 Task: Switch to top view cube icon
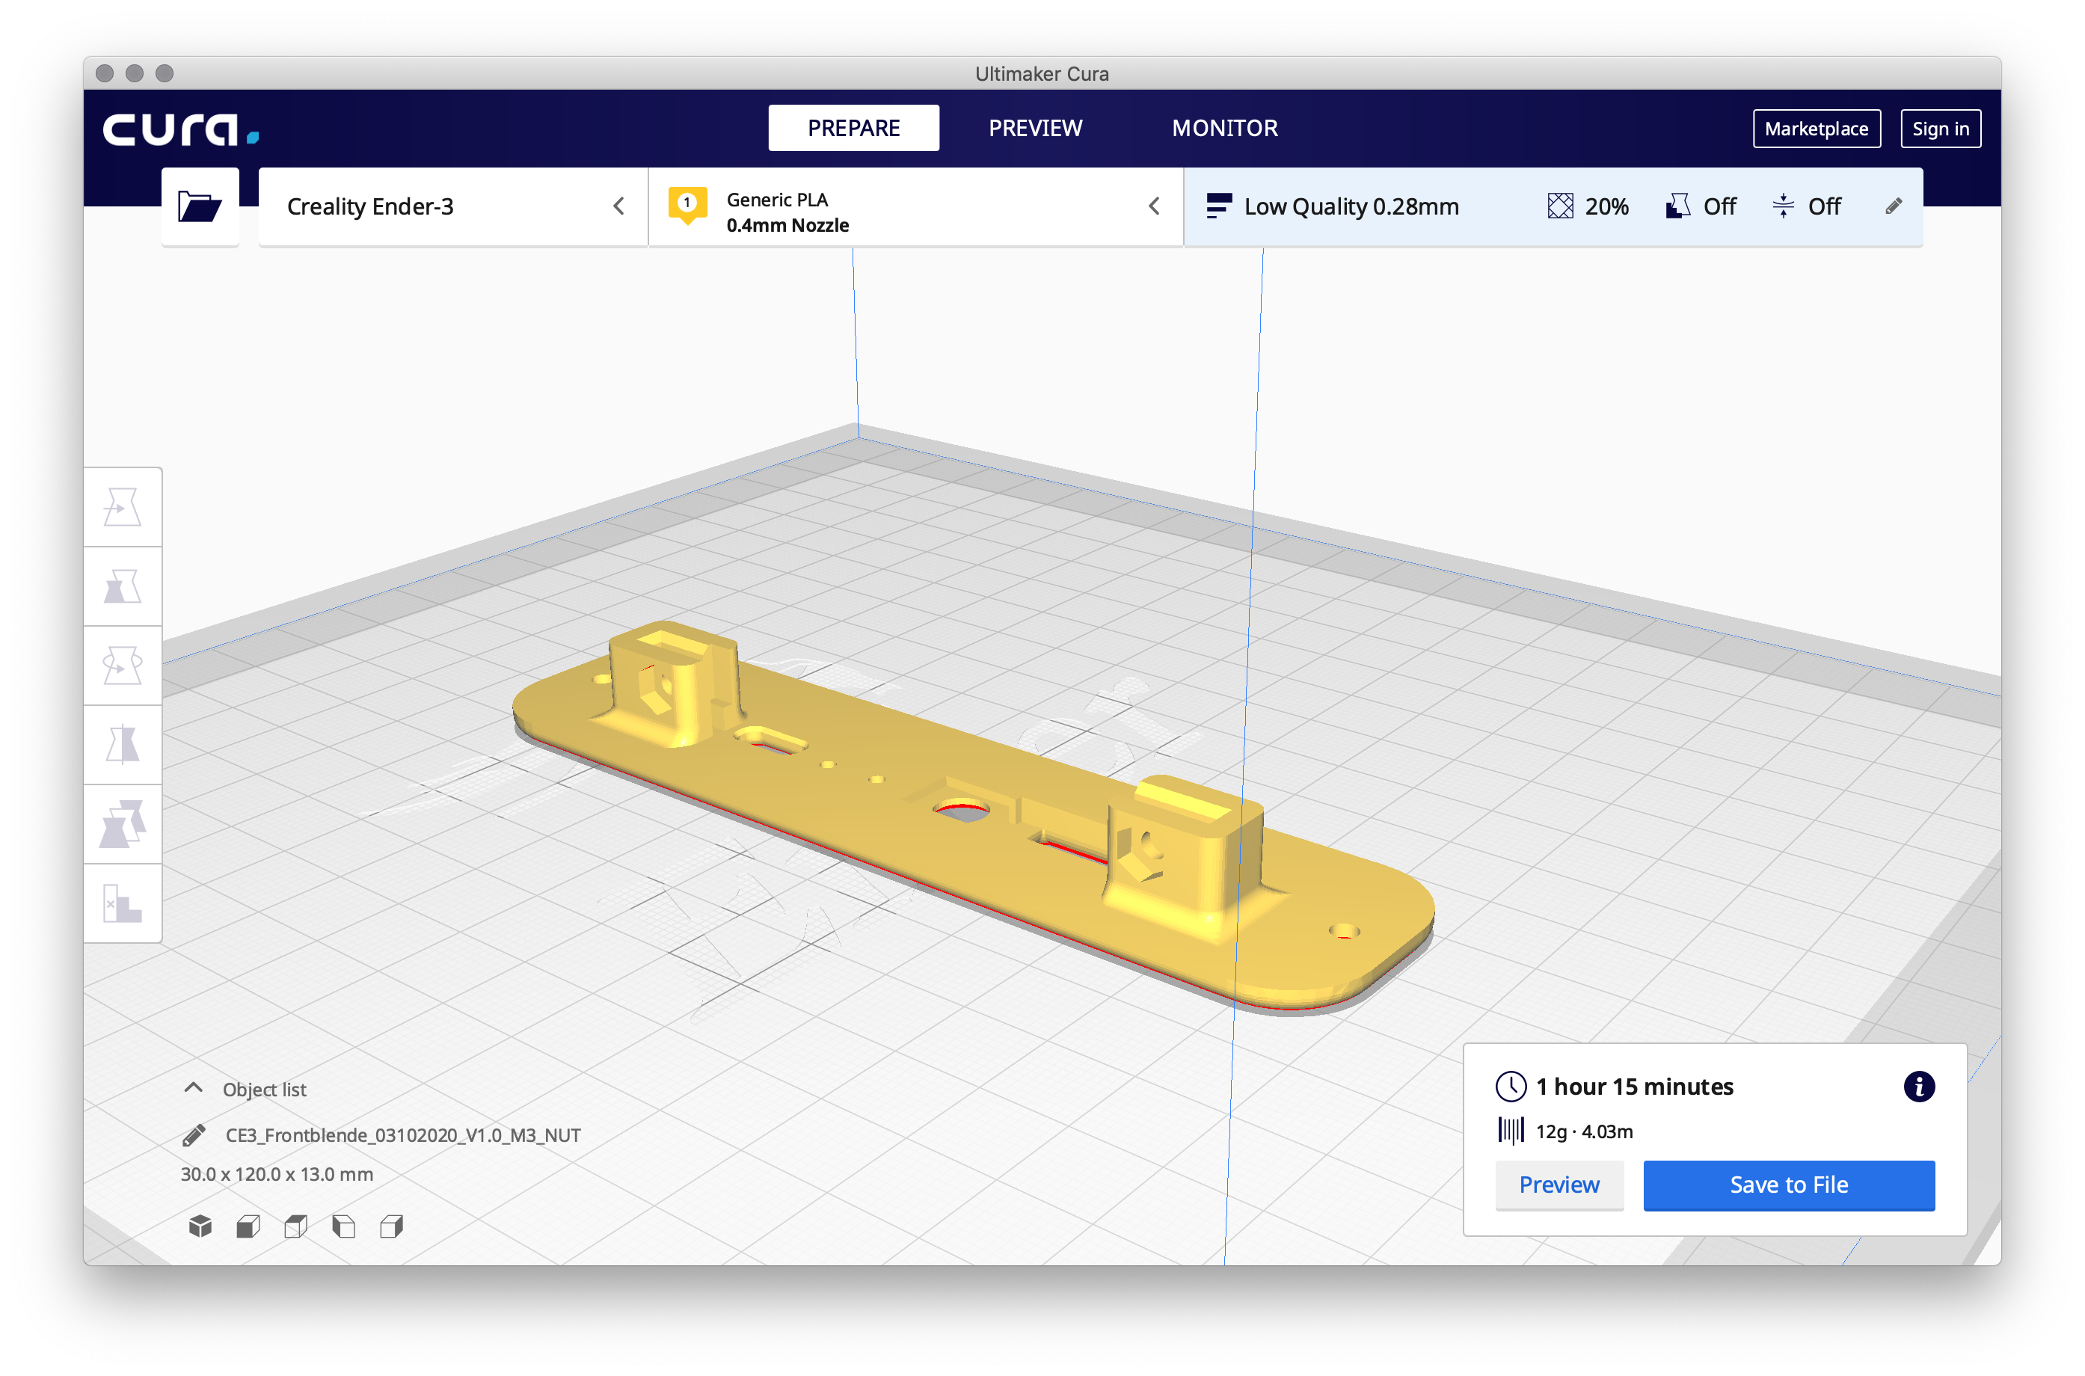[295, 1226]
